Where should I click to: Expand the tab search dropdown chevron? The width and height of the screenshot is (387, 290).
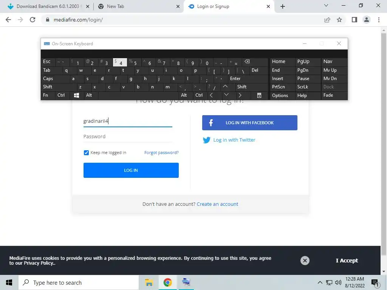click(326, 5)
